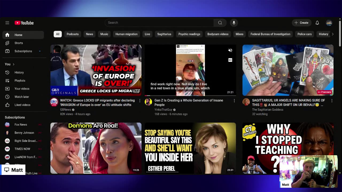Open the YinkaThatGuy channel name link
Viewport: 342px width, 192px height.
click(163, 110)
